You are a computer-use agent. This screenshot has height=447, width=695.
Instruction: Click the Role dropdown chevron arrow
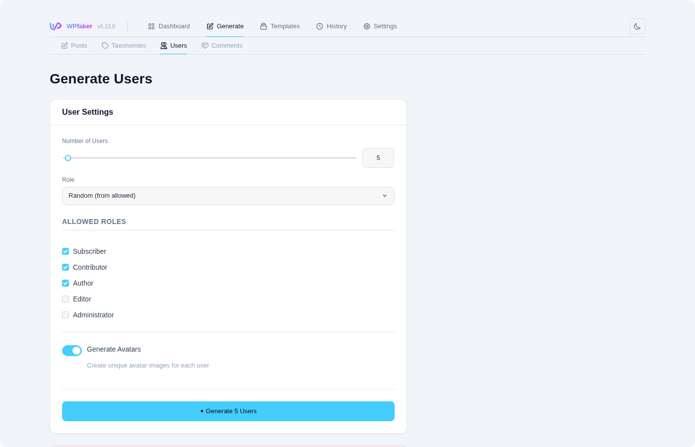385,196
